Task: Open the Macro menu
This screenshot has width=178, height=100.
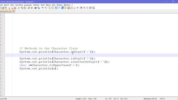Action: [x=48, y=5]
